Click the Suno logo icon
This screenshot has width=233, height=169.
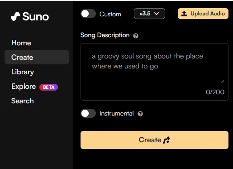coord(15,16)
